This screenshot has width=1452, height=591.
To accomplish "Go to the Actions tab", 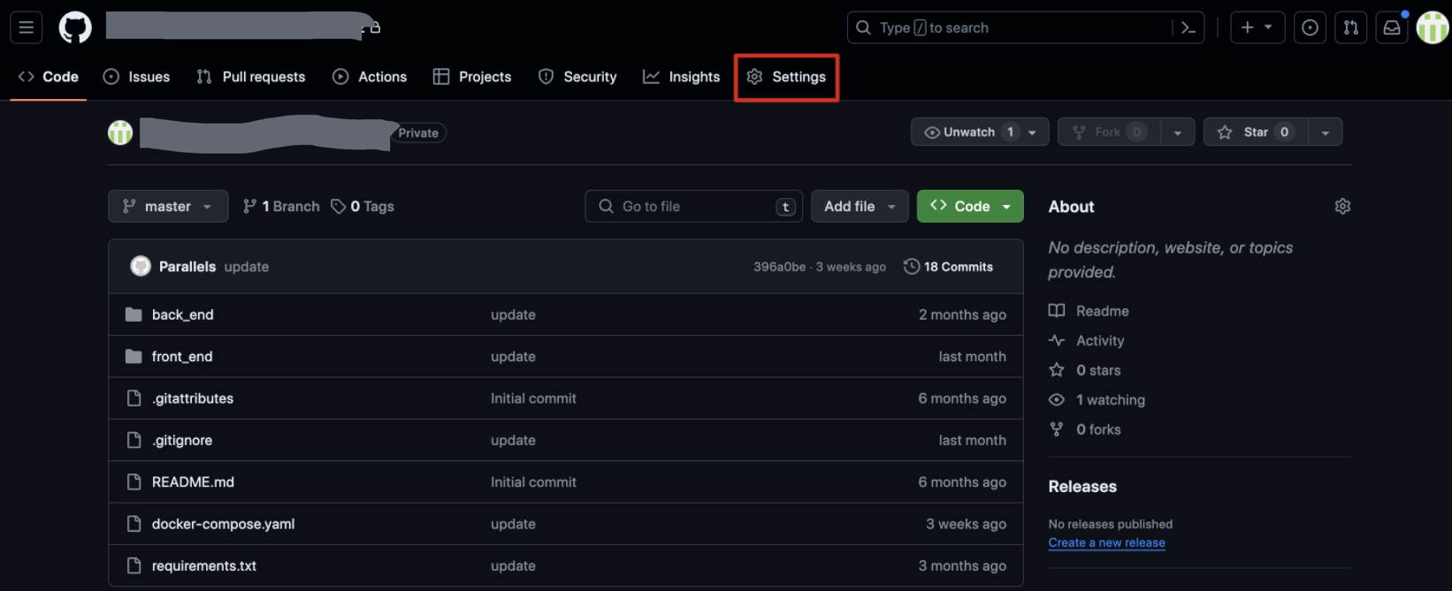I will coord(370,78).
